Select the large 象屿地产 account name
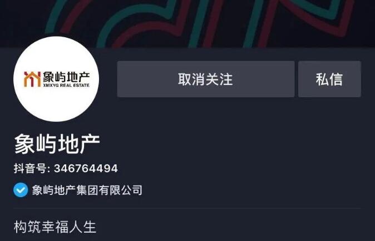 57,144
